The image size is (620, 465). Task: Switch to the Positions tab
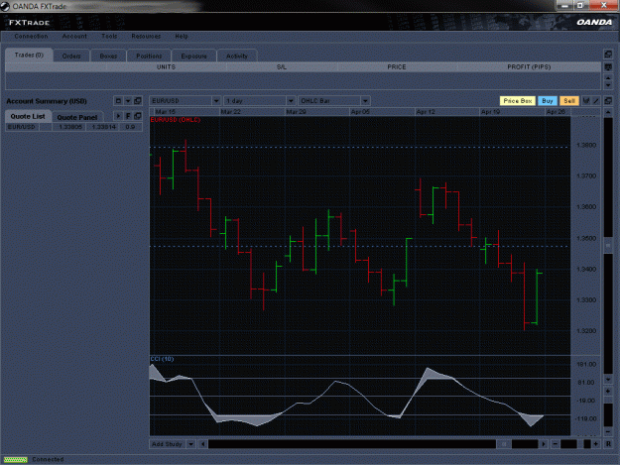pos(149,56)
